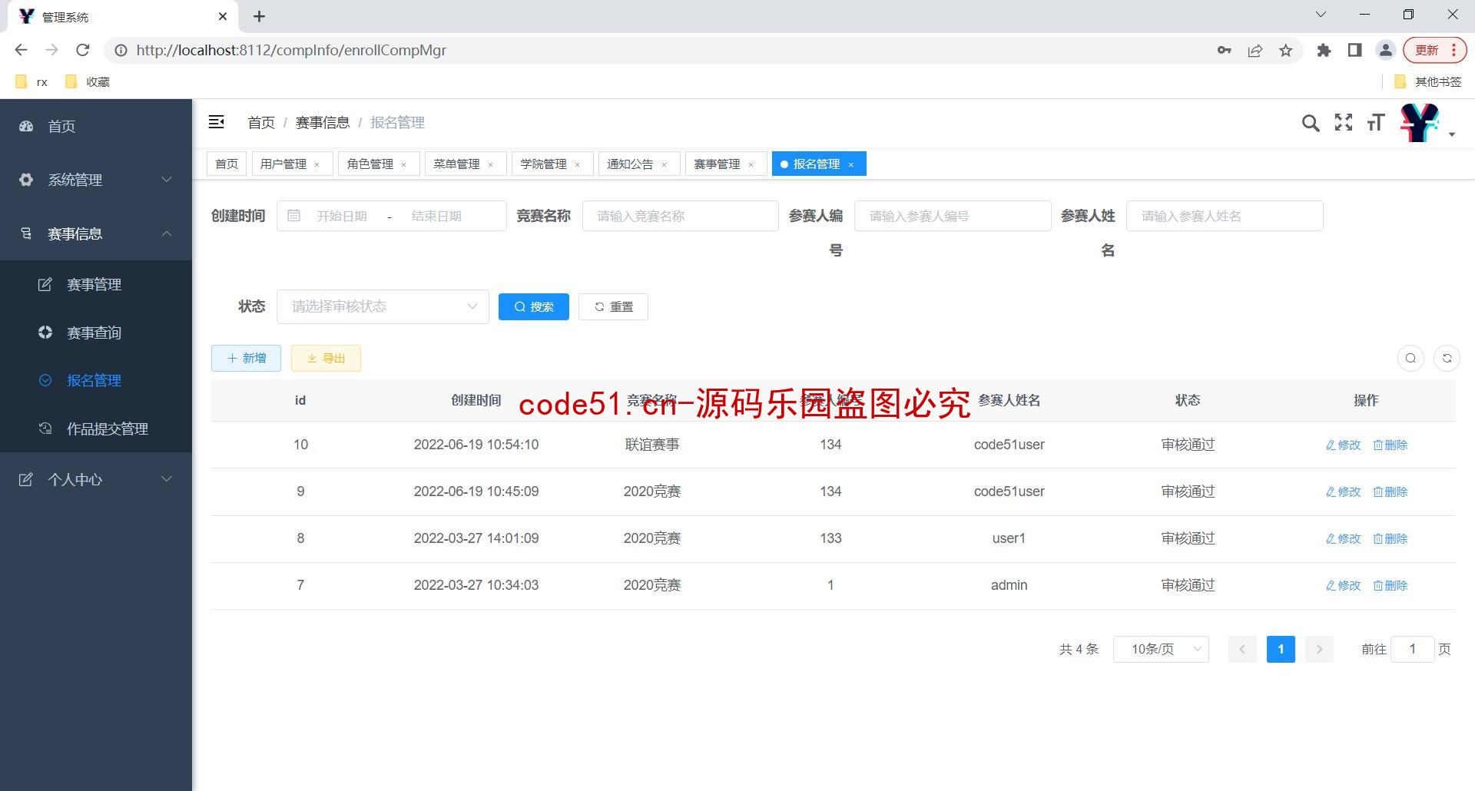Refresh table with round refresh button
This screenshot has width=1475, height=791.
pos(1447,358)
